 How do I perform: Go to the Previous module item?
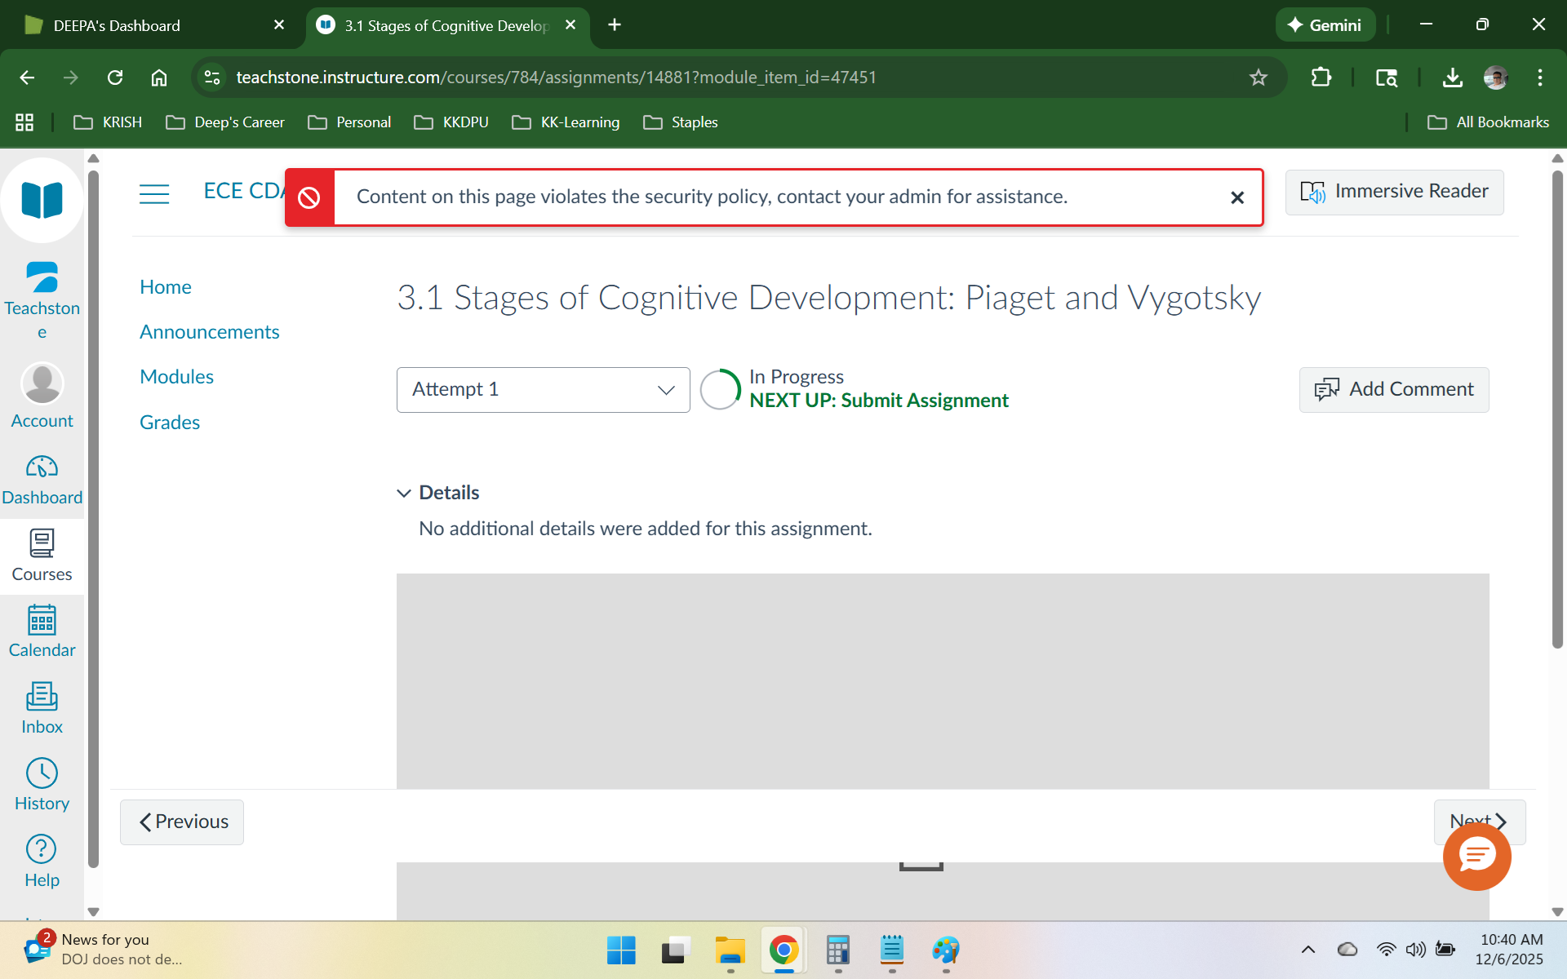click(x=182, y=822)
